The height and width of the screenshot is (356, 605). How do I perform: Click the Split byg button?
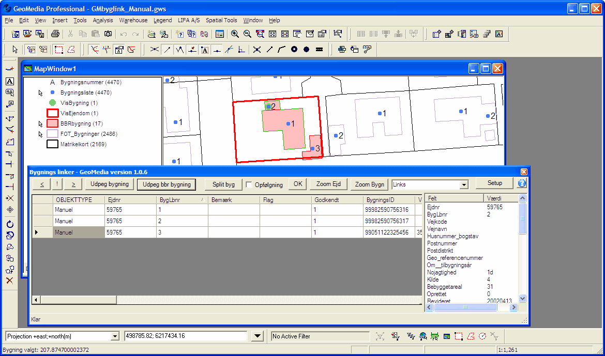(x=223, y=184)
